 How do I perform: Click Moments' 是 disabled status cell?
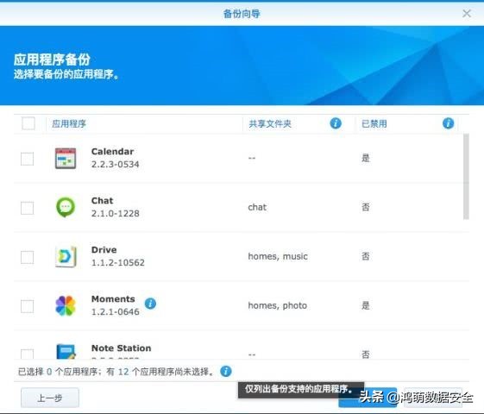(366, 305)
